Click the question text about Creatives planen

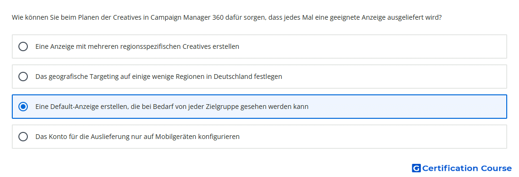click(x=227, y=17)
